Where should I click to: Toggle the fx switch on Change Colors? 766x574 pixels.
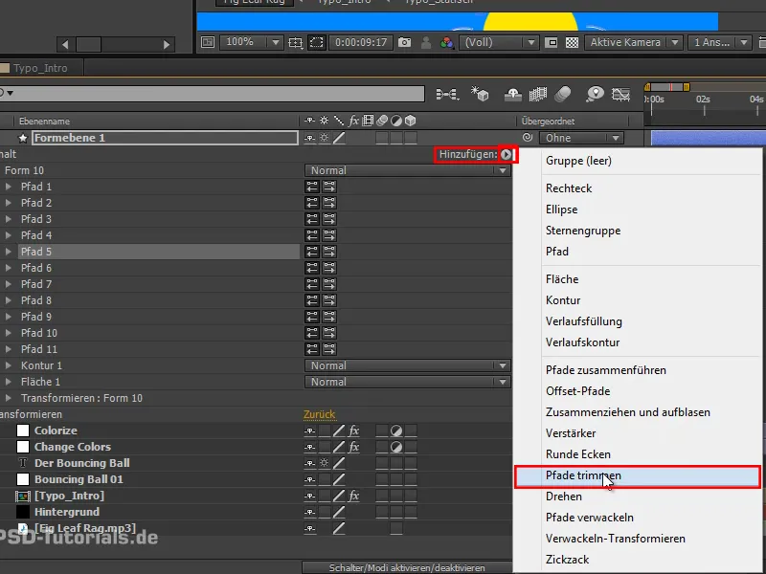tap(353, 447)
